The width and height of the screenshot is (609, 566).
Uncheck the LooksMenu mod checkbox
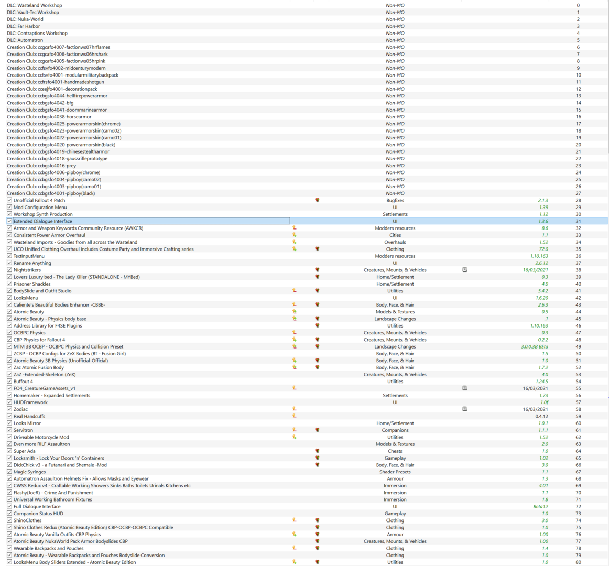(x=9, y=298)
